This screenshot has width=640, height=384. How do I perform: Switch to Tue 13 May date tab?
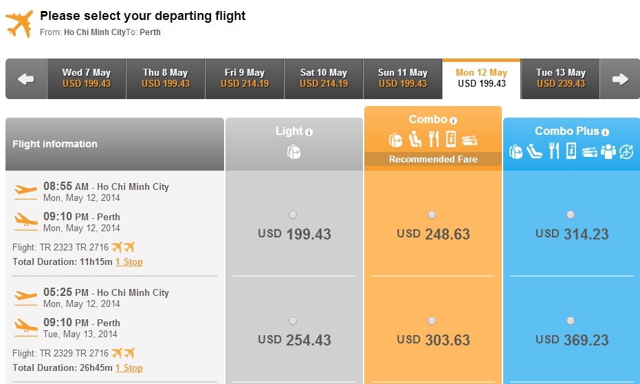tap(561, 79)
